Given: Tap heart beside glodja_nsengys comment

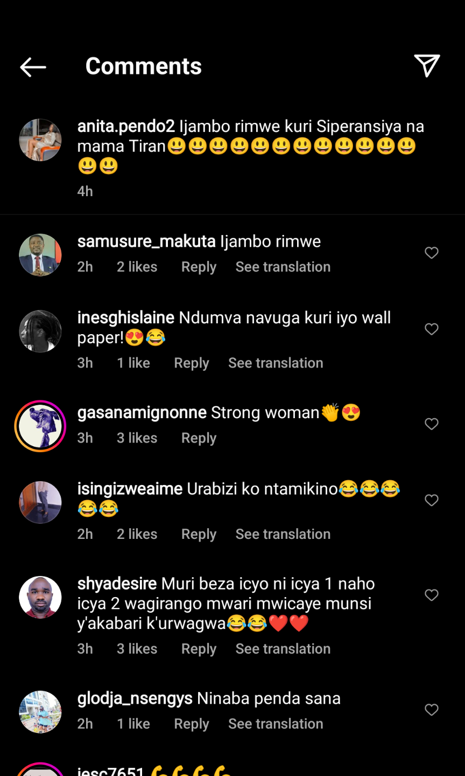Looking at the screenshot, I should click(x=432, y=710).
